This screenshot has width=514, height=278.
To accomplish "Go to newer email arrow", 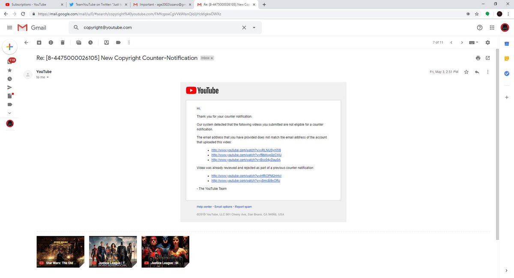I will 451,42.
